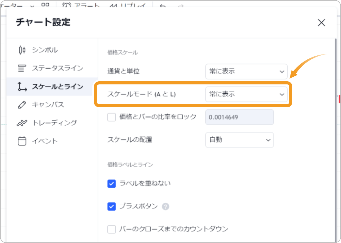Click the pencil icon beside キャンバス

[x=22, y=105]
